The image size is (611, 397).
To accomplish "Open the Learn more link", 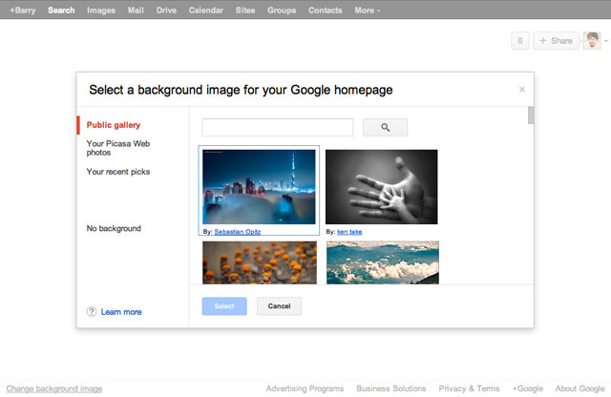I will pyautogui.click(x=121, y=312).
